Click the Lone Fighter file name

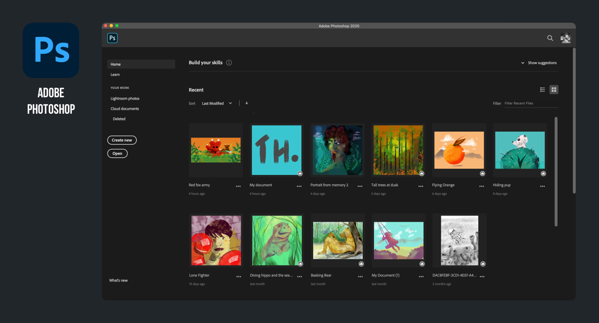[x=199, y=275]
